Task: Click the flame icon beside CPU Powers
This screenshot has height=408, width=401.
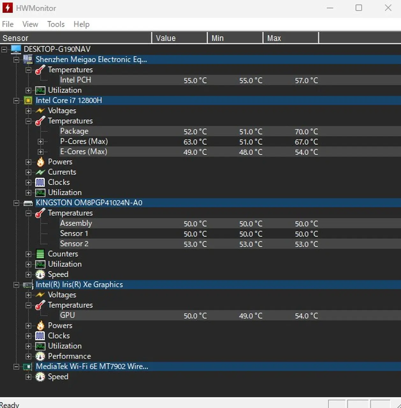Action: pos(40,162)
